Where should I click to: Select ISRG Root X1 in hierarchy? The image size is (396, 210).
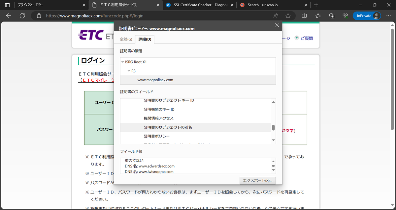[136, 62]
